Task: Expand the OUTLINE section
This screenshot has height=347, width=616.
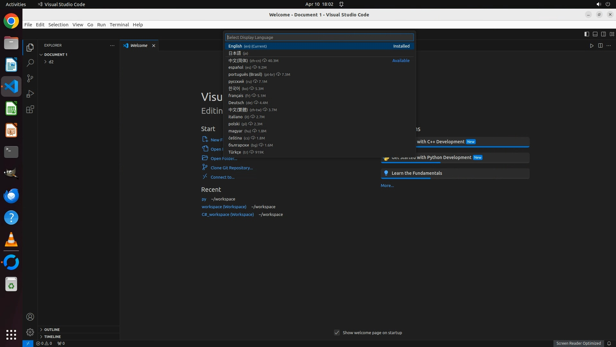Action: pos(52,329)
